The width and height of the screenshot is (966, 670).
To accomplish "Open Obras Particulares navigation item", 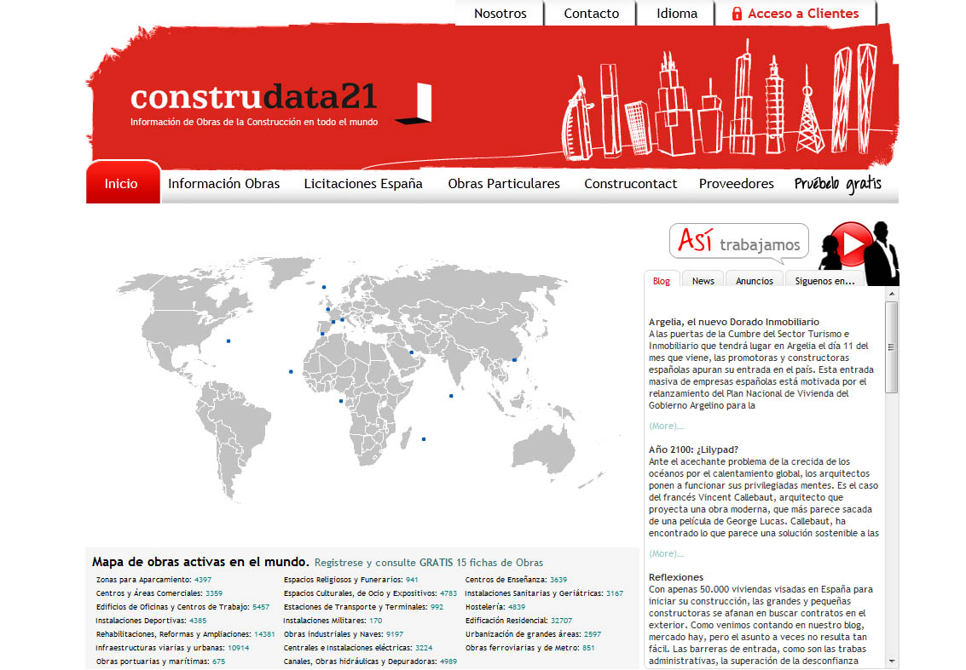I will click(504, 183).
